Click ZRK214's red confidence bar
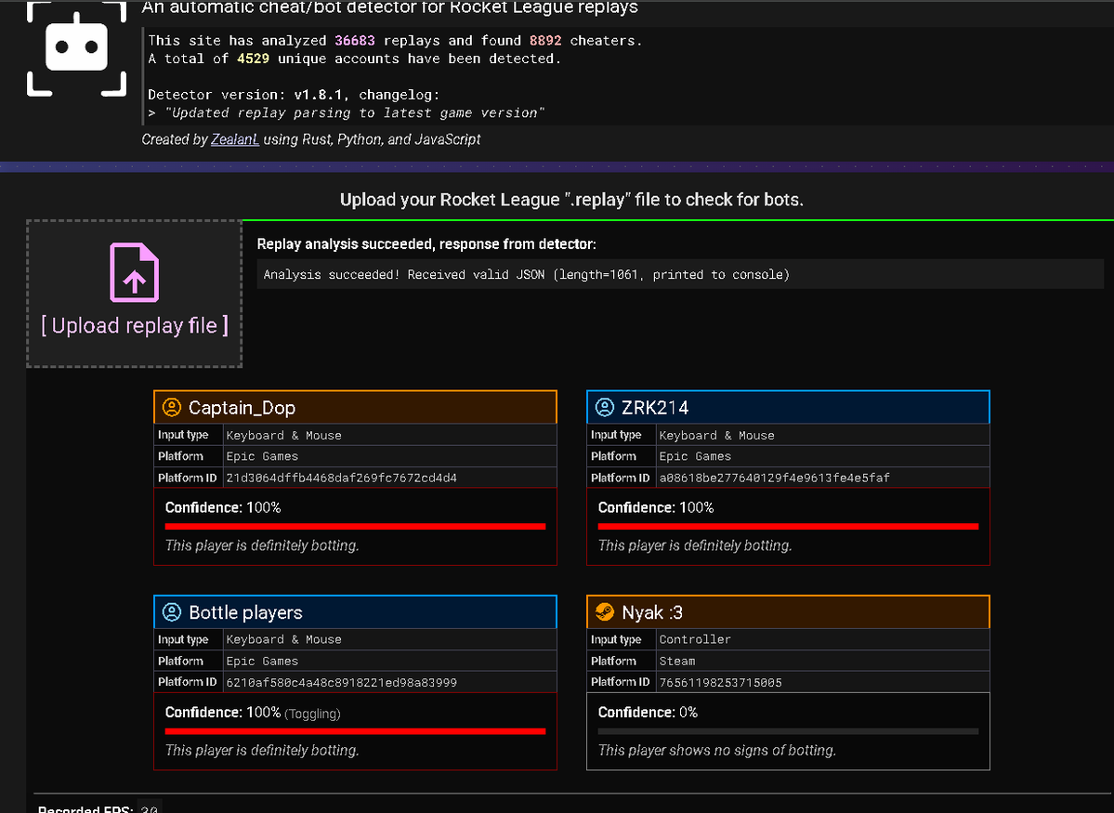Image resolution: width=1114 pixels, height=813 pixels. coord(788,527)
